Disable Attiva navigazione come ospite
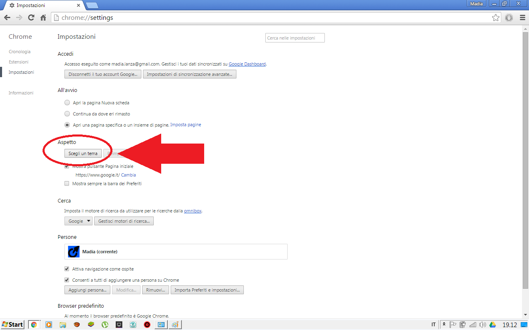Image resolution: width=529 pixels, height=330 pixels. pos(67,269)
